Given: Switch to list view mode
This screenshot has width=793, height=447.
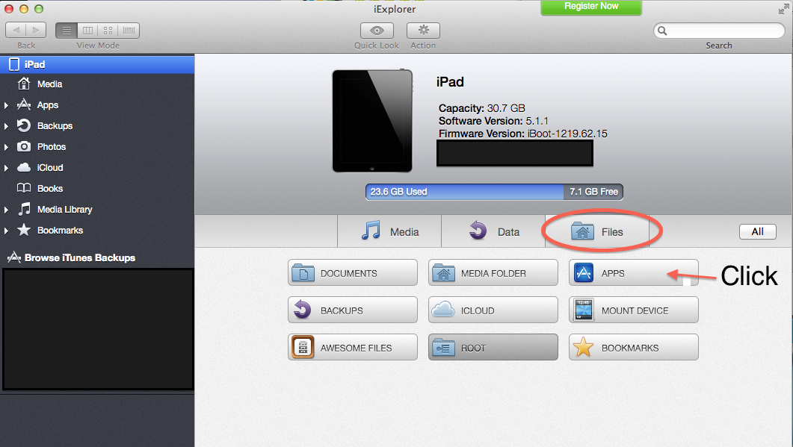Looking at the screenshot, I should (x=67, y=31).
